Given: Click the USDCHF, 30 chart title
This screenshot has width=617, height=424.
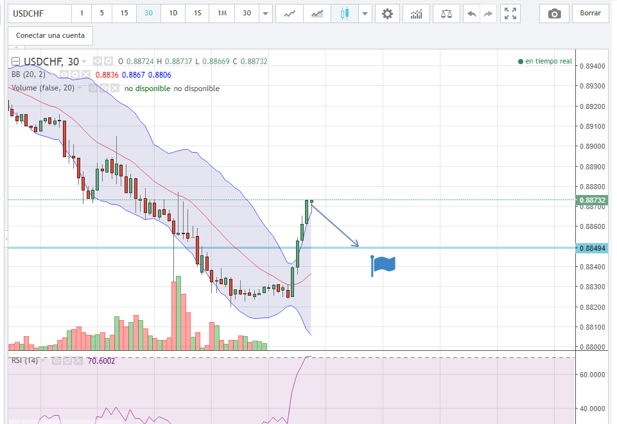Looking at the screenshot, I should pos(51,62).
